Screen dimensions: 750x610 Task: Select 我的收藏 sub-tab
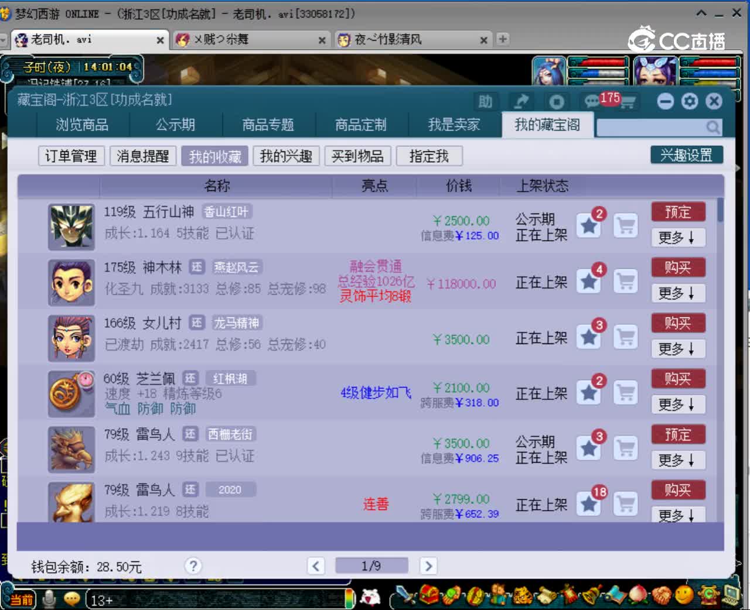tap(214, 156)
